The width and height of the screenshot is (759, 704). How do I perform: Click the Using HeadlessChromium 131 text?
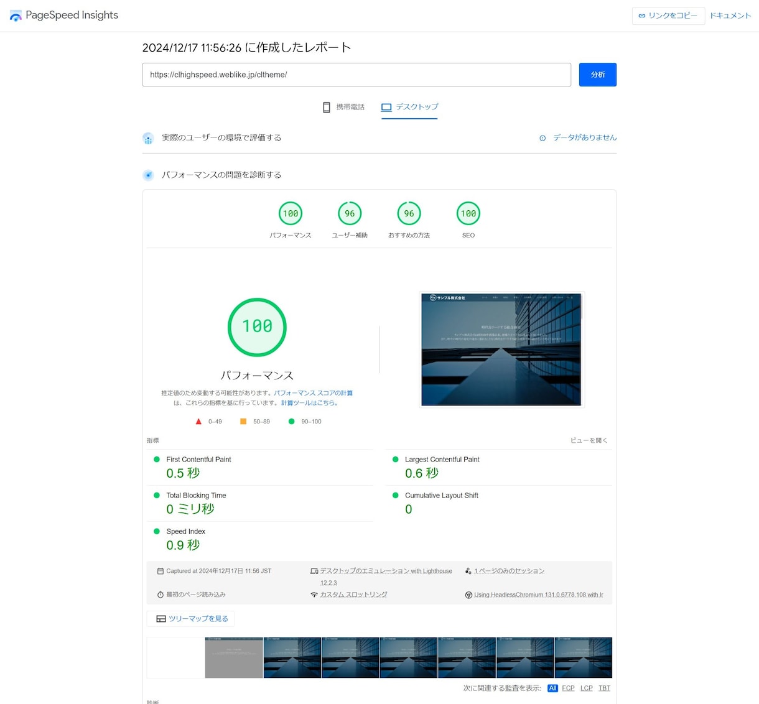[x=539, y=595]
